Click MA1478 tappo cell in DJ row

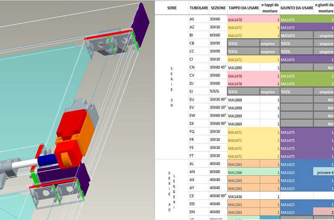(244, 83)
